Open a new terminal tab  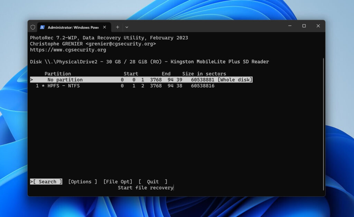click(x=118, y=27)
